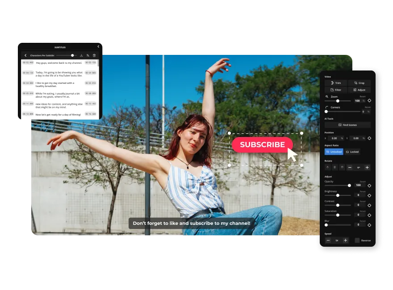
Task: Click the red SUBSCRIBE button overlay
Action: pos(262,145)
